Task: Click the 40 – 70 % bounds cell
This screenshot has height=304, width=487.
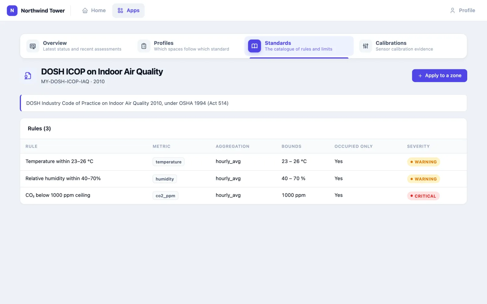Action: click(x=293, y=178)
